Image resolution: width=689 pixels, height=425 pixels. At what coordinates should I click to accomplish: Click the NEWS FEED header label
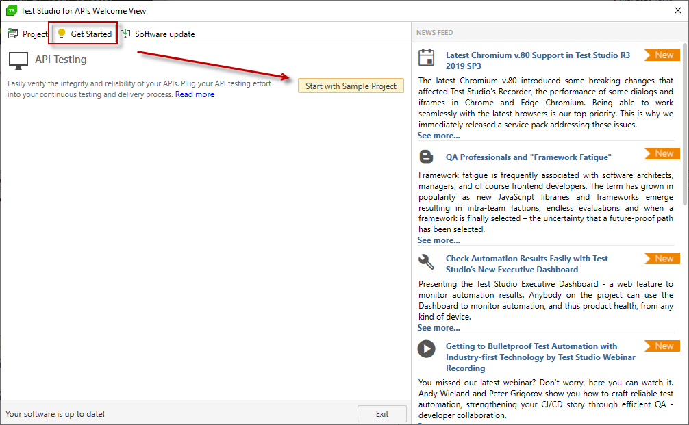click(435, 32)
